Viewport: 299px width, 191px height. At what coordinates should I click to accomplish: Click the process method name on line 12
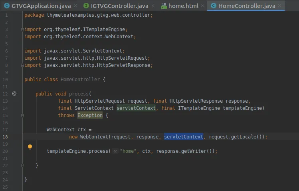[79, 94]
